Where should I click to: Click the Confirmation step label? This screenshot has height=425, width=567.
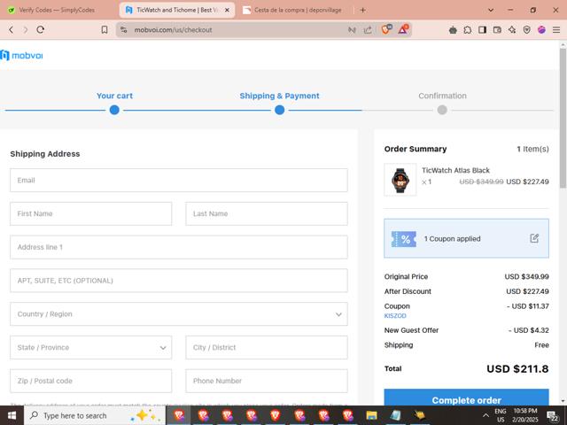pyautogui.click(x=442, y=96)
